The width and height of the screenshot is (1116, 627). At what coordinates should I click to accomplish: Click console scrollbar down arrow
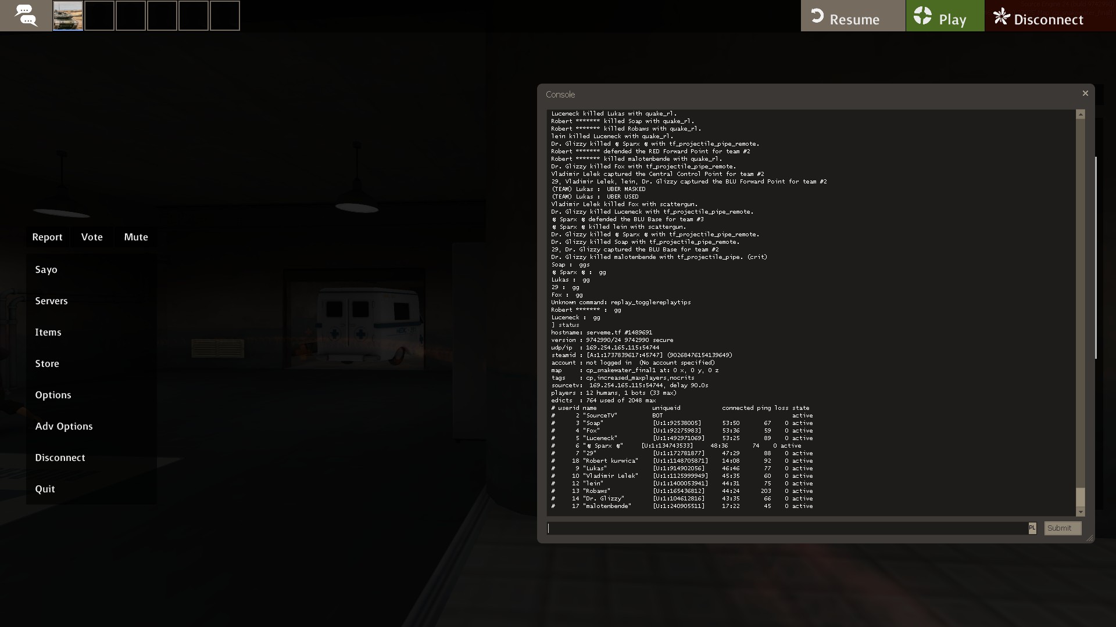(1081, 511)
